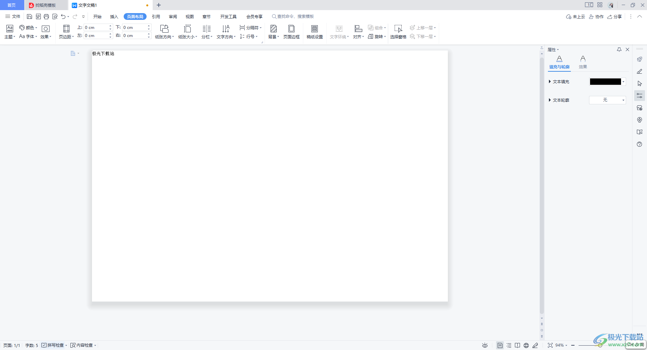The height and width of the screenshot is (350, 647).
Task: Collapse the ribbon with the chevron arrow
Action: 640,16
